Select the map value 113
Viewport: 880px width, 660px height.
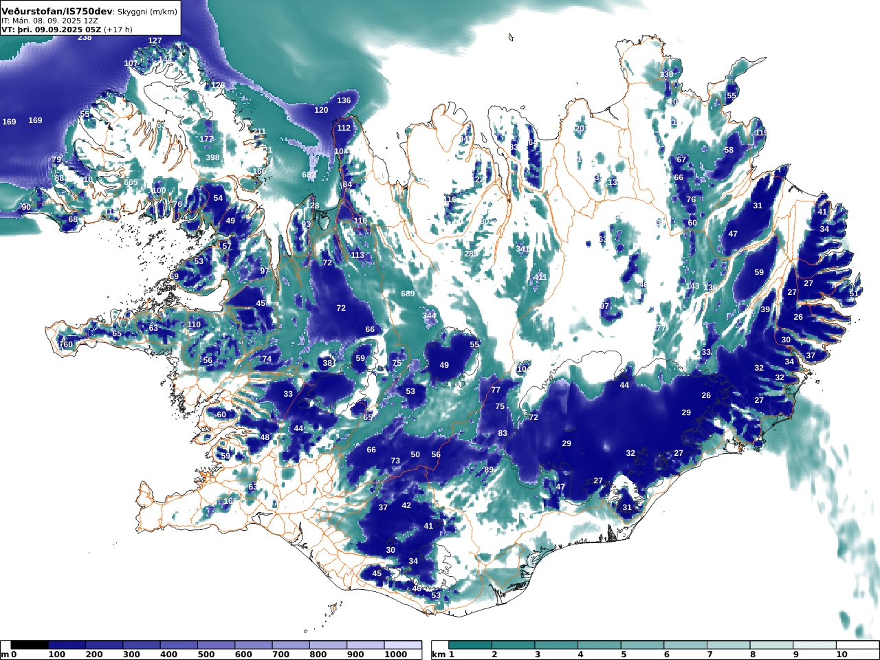pos(357,255)
